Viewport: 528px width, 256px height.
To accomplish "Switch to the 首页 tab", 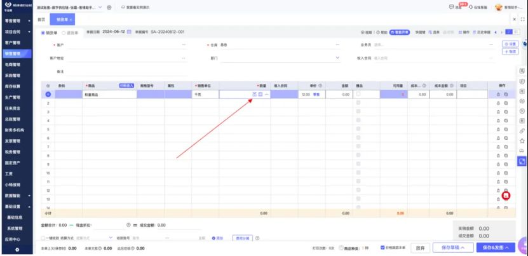I will 42,20.
